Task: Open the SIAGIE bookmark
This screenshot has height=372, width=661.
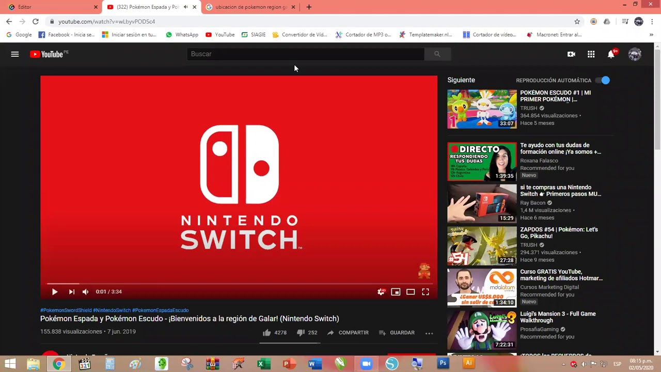Action: coord(253,35)
